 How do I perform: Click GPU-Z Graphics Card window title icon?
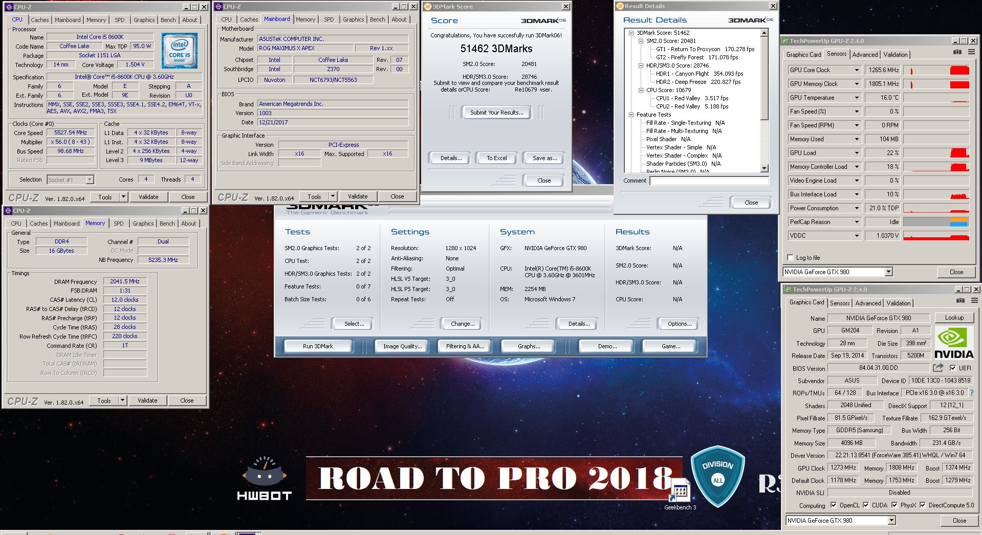(x=788, y=289)
